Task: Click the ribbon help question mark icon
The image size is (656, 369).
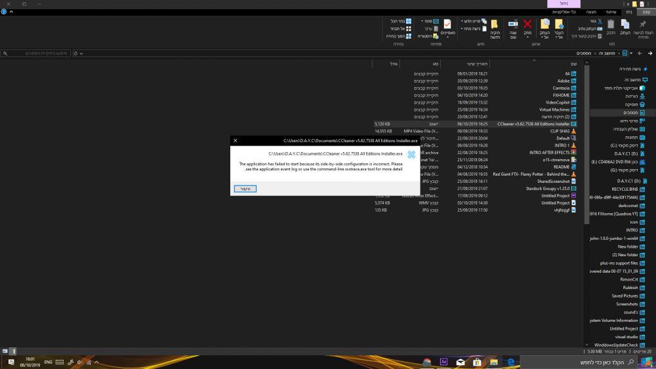Action: 4,12
